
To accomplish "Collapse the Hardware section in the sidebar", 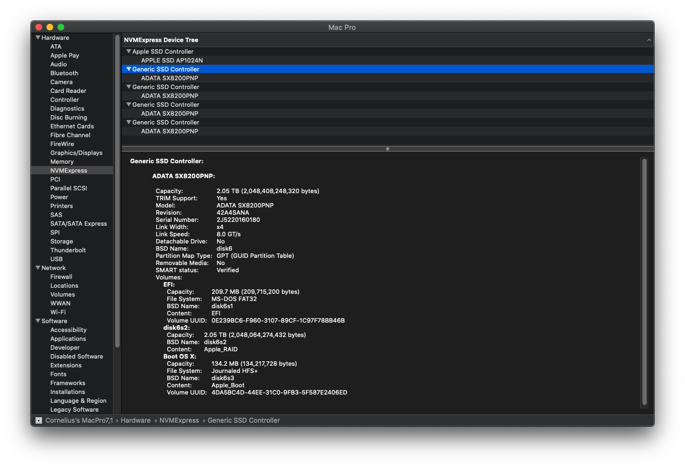I will (x=38, y=38).
